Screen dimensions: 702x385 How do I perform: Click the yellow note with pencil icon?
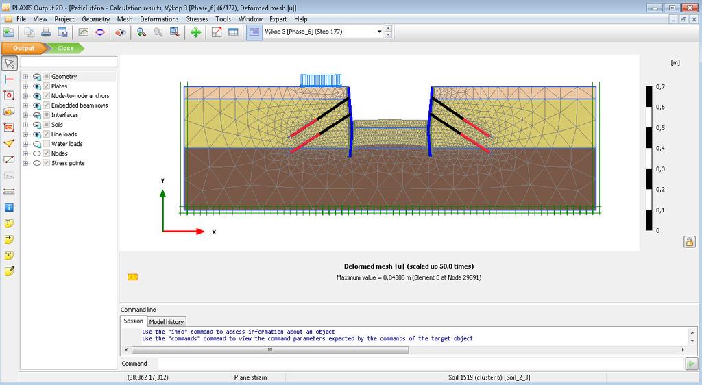tap(9, 271)
